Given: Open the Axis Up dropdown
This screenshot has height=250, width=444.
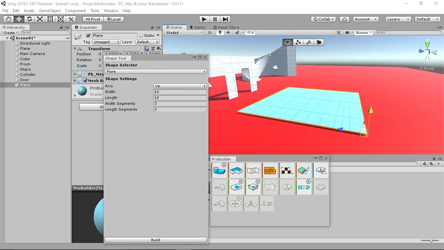Looking at the screenshot, I should coord(180,86).
